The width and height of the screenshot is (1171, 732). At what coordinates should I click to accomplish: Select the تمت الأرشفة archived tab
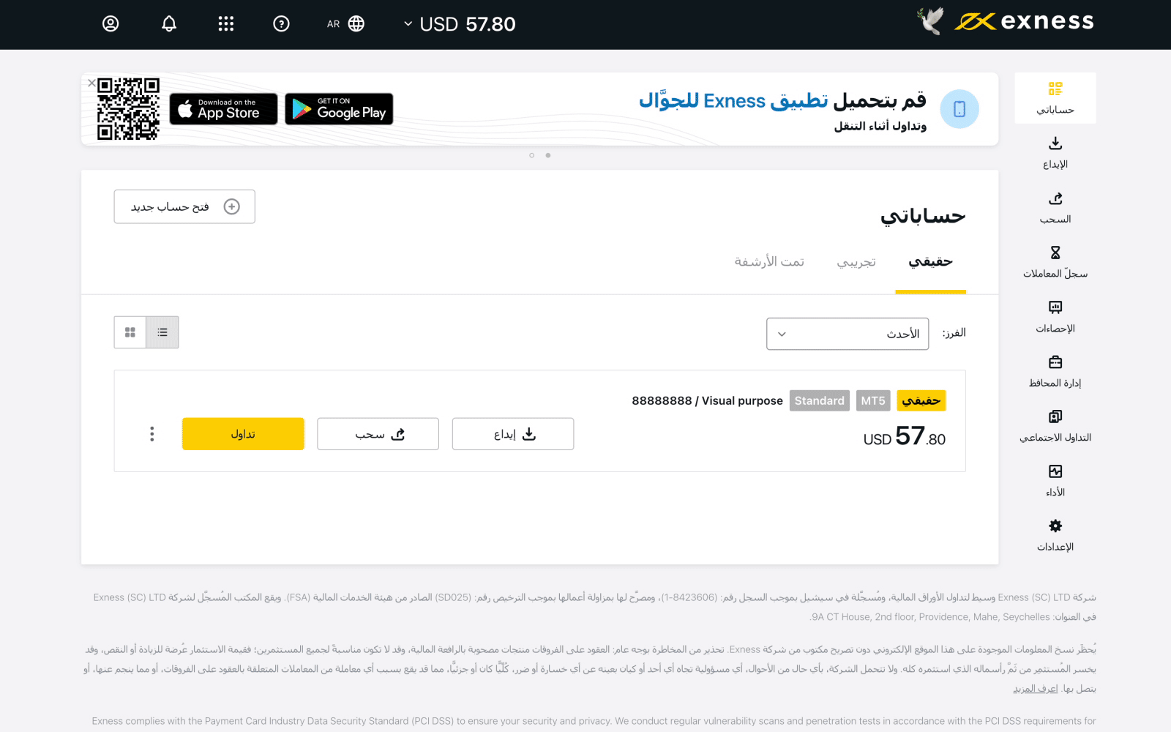[769, 262]
